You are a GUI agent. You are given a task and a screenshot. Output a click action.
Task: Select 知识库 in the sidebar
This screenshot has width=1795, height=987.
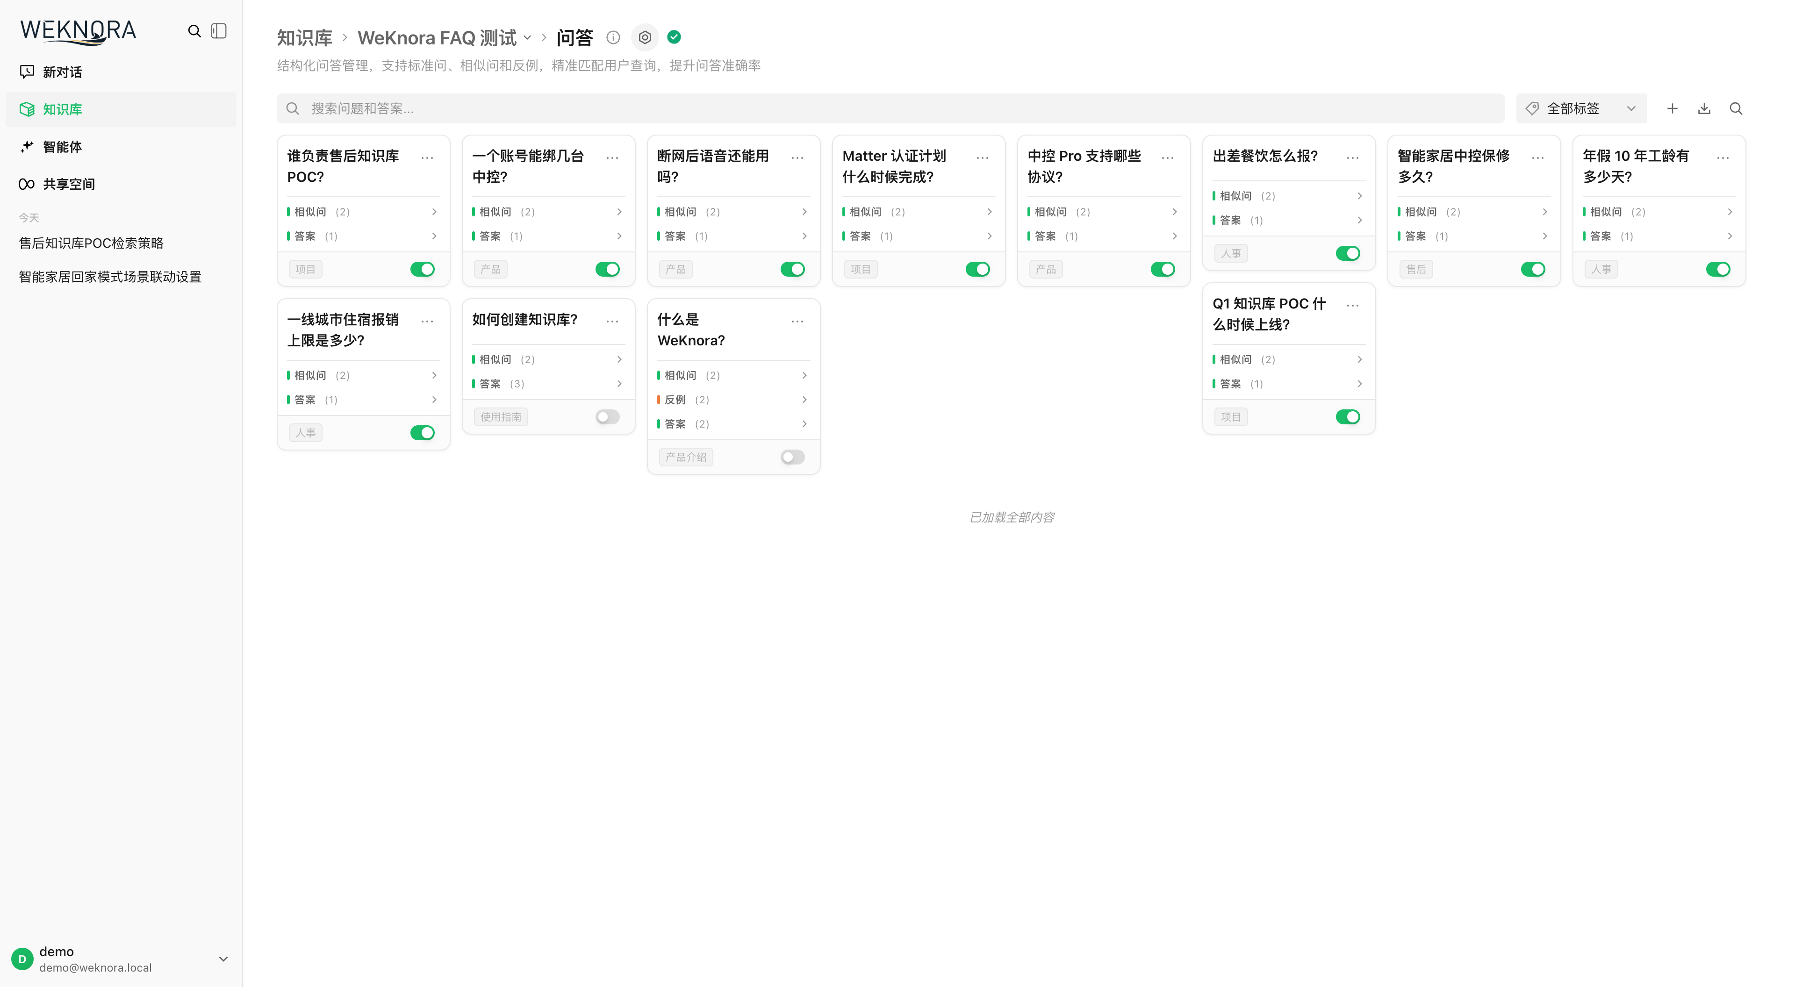click(121, 109)
